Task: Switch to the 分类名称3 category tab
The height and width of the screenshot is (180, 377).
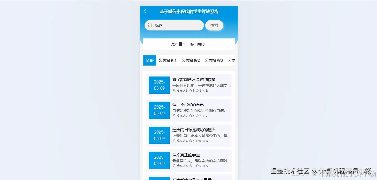Action: pos(214,60)
